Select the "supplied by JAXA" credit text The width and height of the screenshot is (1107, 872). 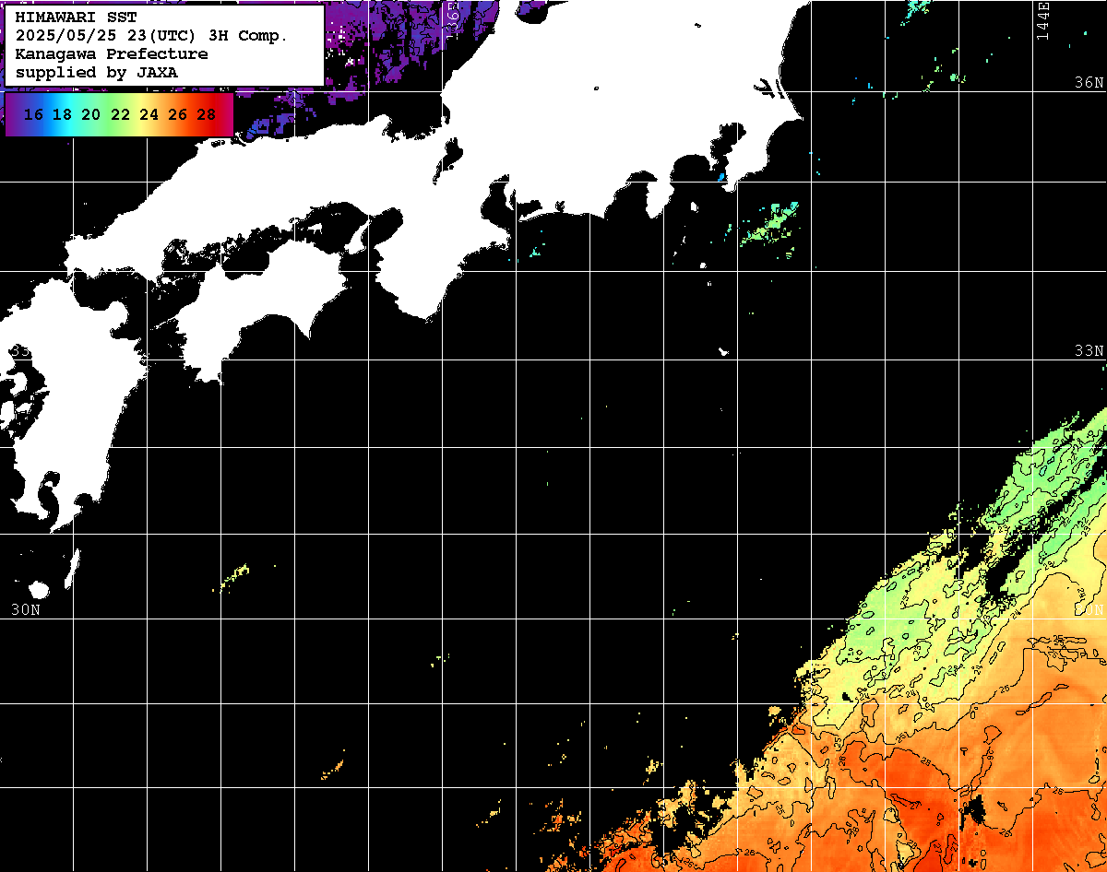pyautogui.click(x=96, y=72)
